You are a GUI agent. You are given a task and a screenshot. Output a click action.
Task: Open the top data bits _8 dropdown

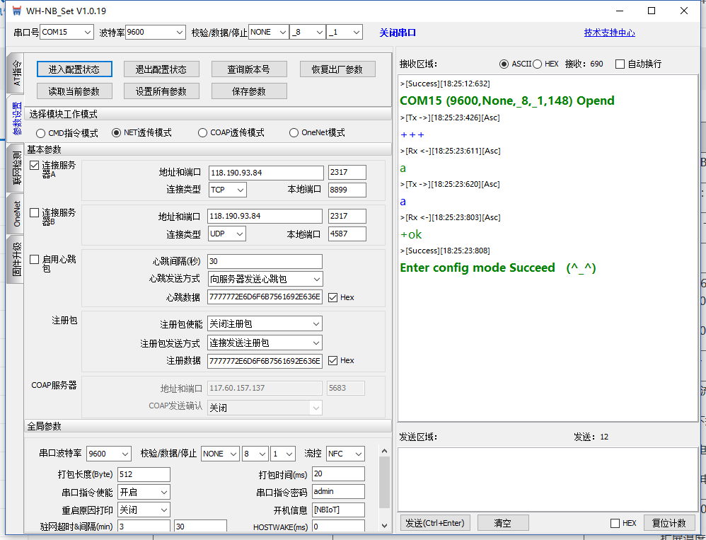308,33
